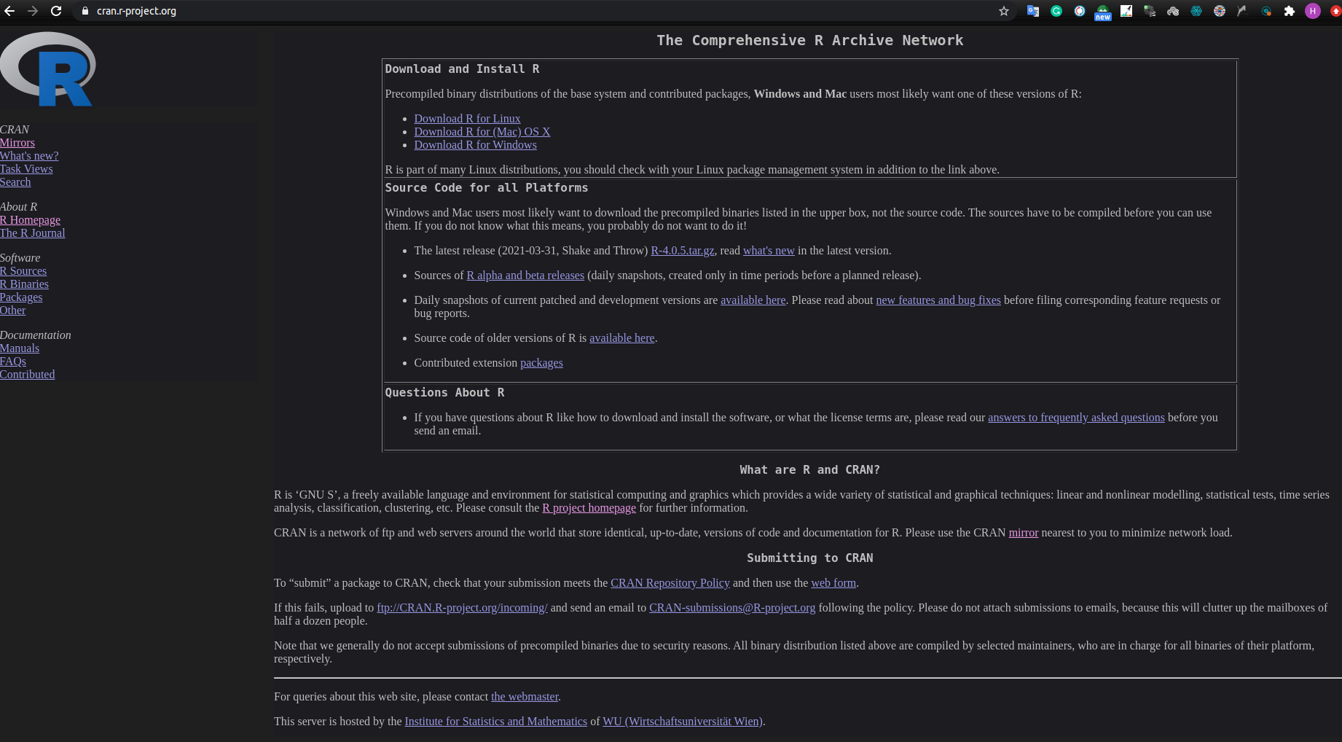Reload the CRAN page
This screenshot has height=742, width=1342.
pos(56,11)
